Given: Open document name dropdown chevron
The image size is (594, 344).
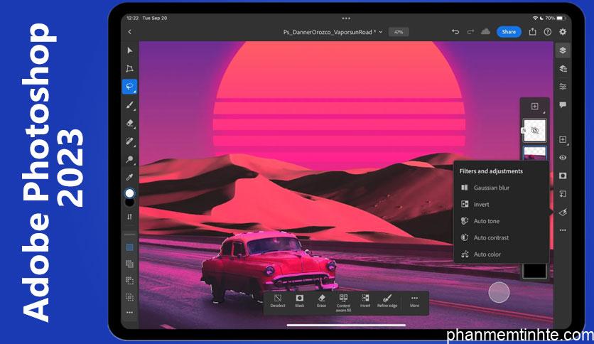Looking at the screenshot, I should (x=380, y=32).
